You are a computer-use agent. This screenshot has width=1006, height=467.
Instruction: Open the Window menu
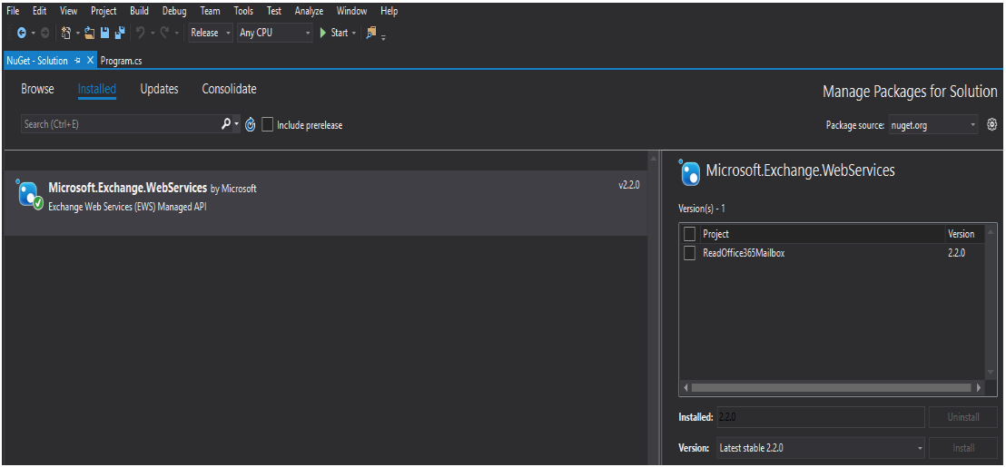(x=351, y=11)
